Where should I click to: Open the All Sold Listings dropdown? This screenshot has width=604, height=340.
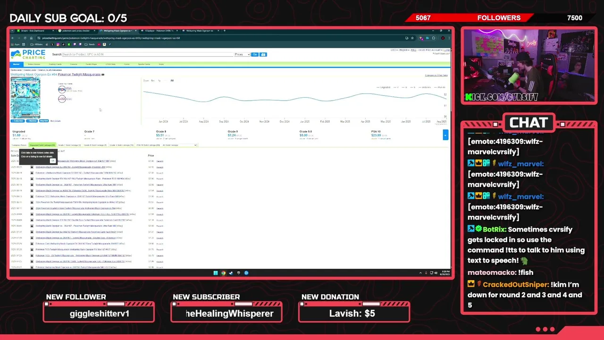[x=179, y=145]
